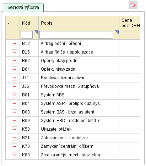Remove J71 Posilovač řízení aktivní

coord(15,78)
